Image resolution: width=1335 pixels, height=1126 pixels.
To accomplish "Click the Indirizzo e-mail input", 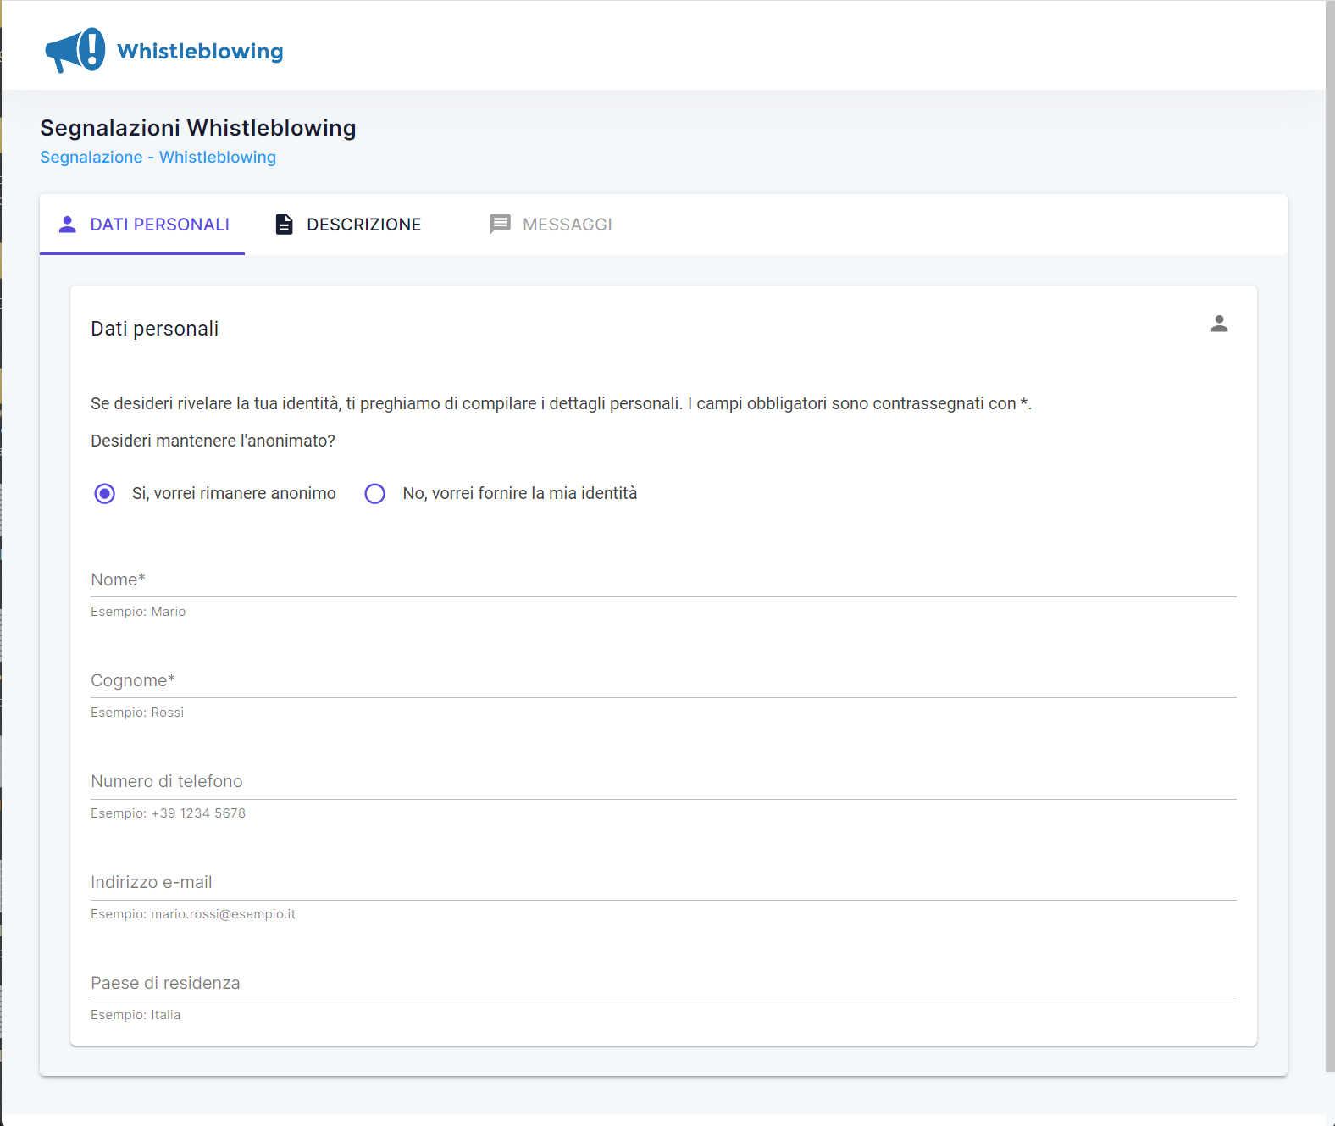I will point(662,883).
